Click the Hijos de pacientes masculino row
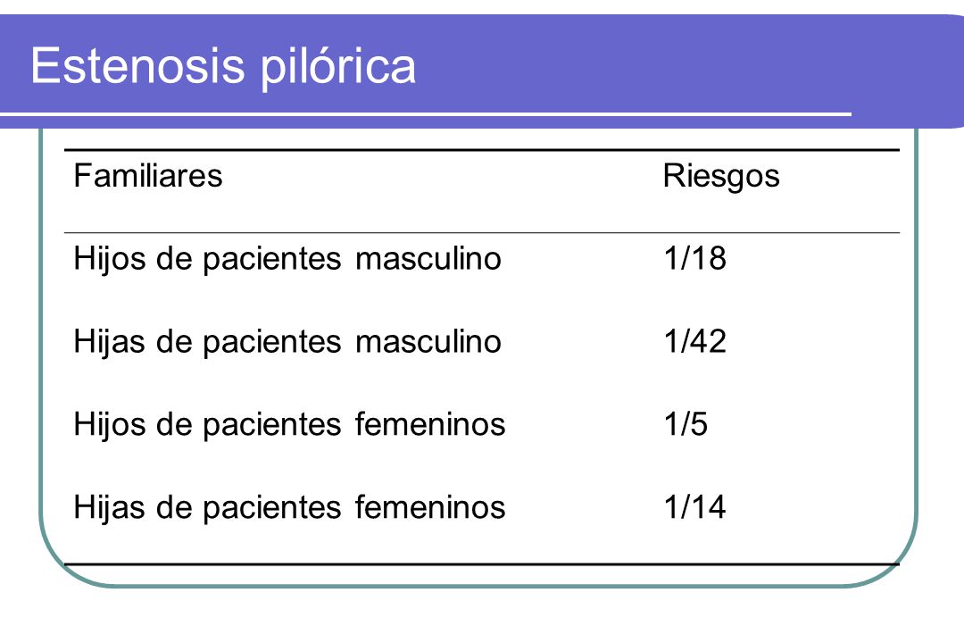 click(481, 258)
